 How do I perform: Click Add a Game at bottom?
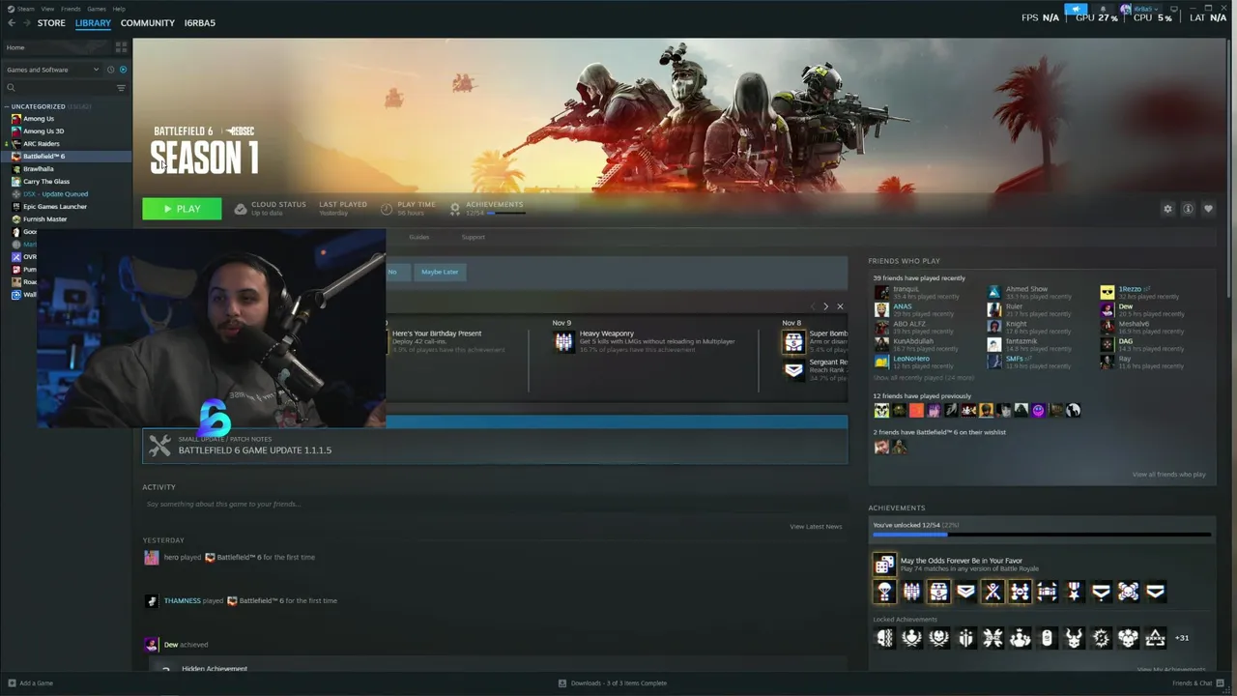coord(30,683)
